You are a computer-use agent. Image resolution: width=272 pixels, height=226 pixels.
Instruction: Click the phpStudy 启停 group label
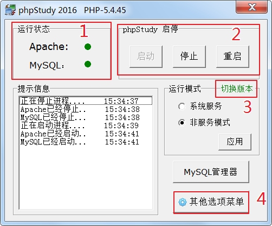click(150, 29)
